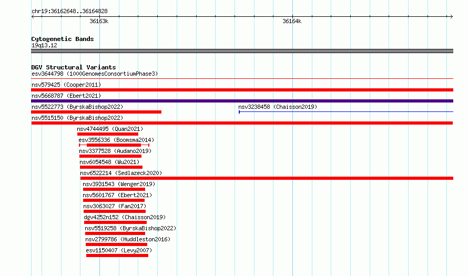Open nsv2799786 (Huddleston2016) label
468x276 pixels.
tap(128, 239)
